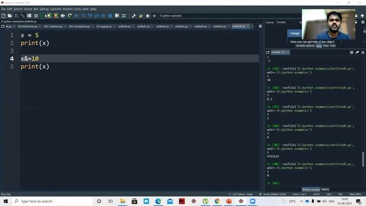Open notification center in system tray
Screen dimensions: 366x206
[359, 201]
